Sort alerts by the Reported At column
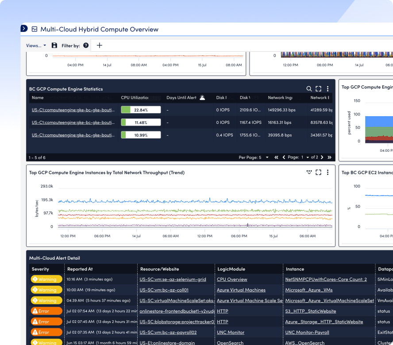The height and width of the screenshot is (345, 393). pos(80,269)
